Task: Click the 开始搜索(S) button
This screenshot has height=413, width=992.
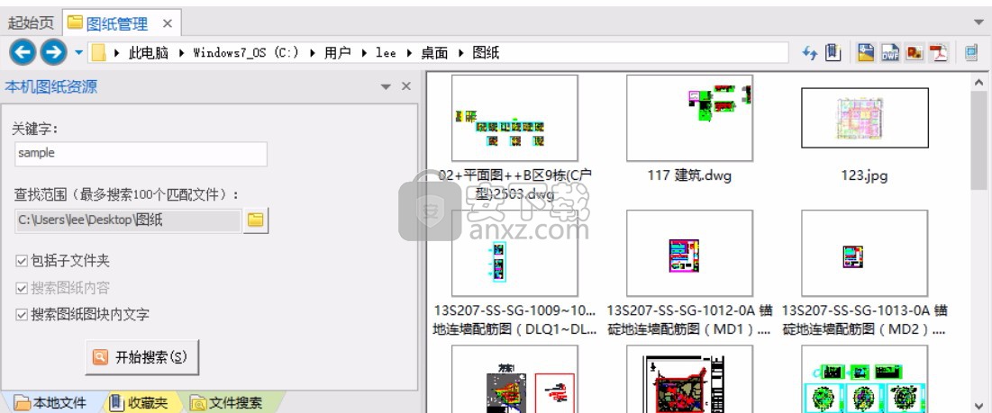Action: pyautogui.click(x=142, y=357)
